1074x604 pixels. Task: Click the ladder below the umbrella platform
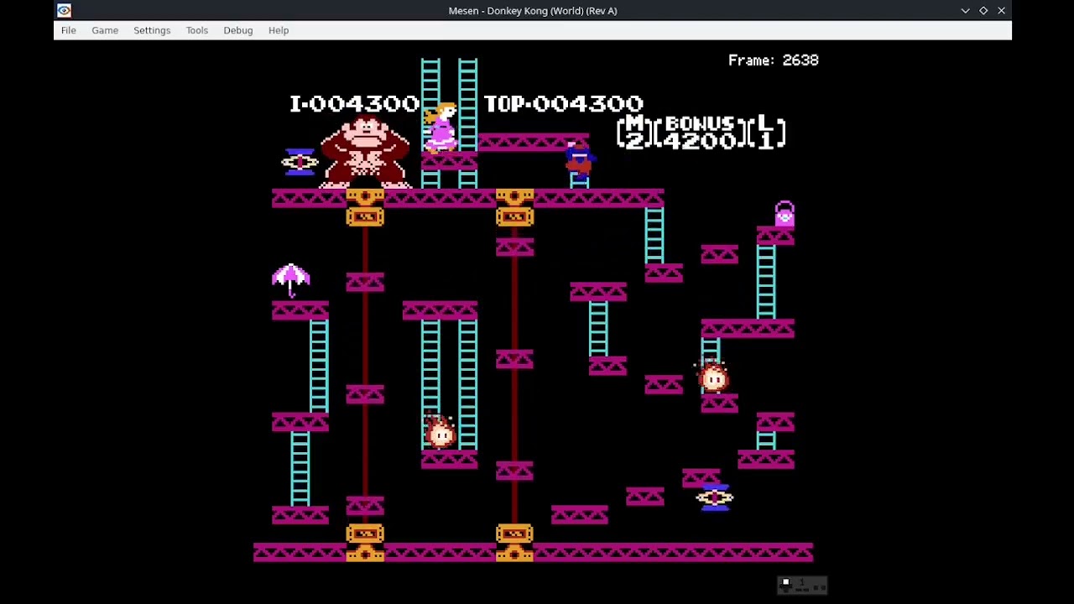point(319,367)
